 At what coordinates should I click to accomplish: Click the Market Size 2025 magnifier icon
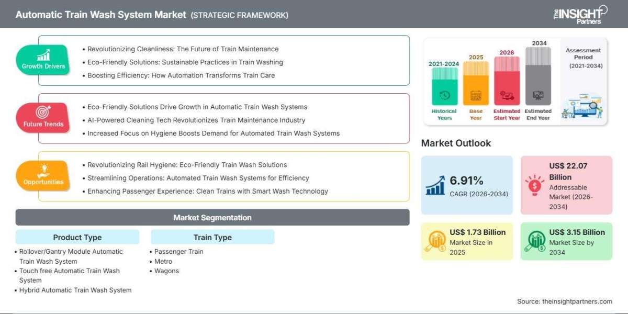click(436, 241)
